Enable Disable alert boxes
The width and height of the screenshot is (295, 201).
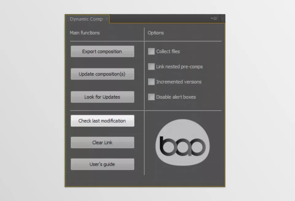click(x=151, y=97)
